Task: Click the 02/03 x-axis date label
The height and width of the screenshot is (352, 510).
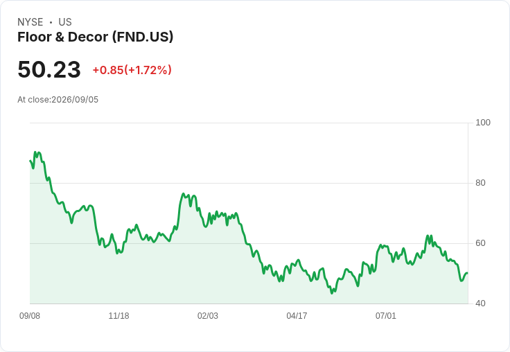Action: click(x=208, y=315)
